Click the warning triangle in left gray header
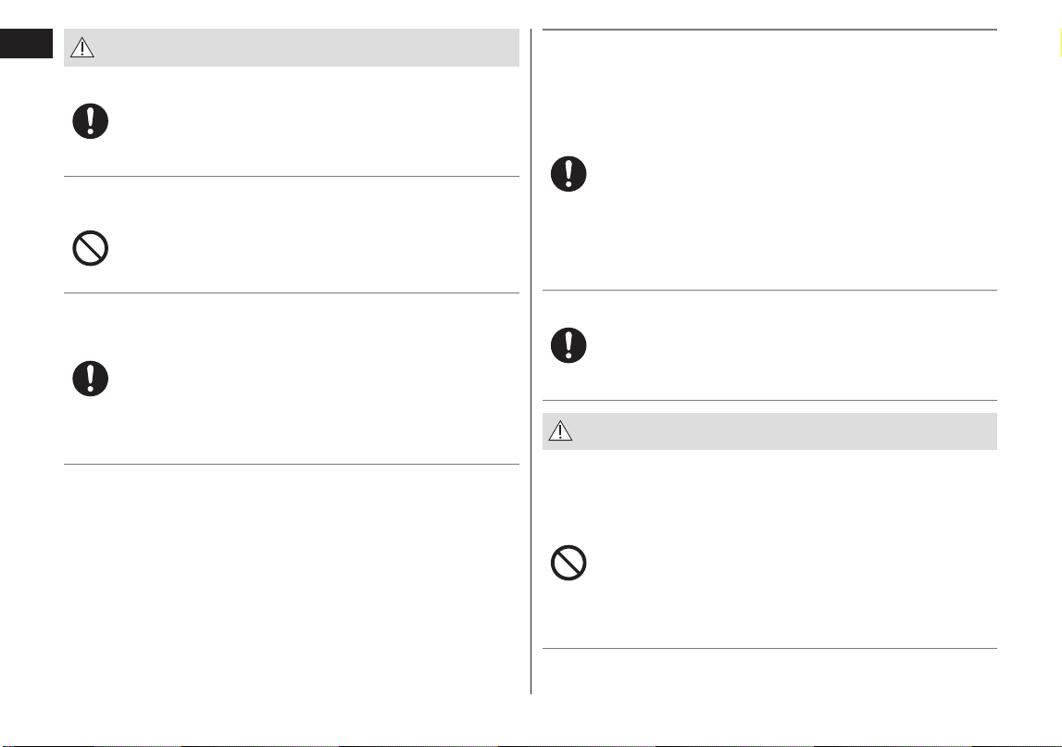Image resolution: width=1062 pixels, height=747 pixels. tap(82, 47)
